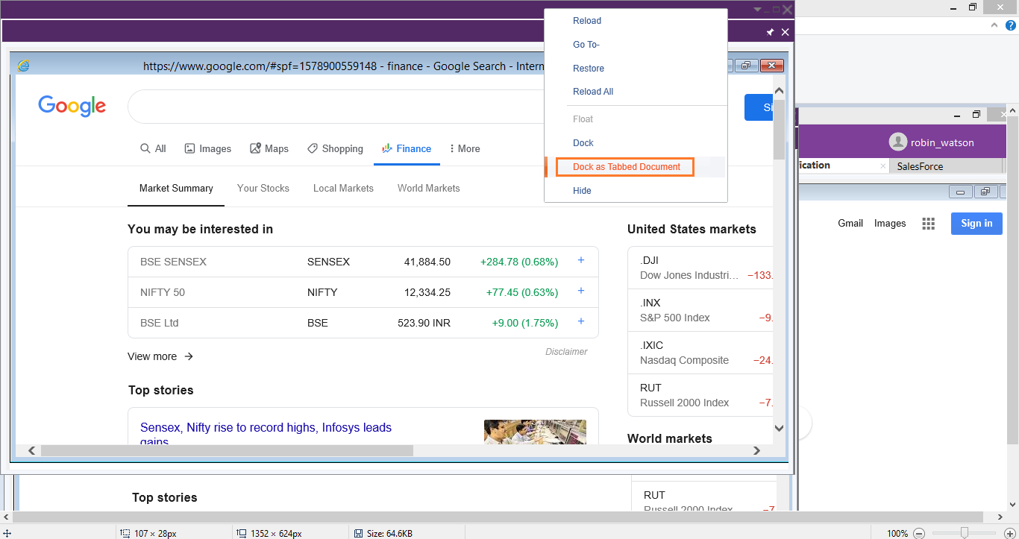The height and width of the screenshot is (539, 1019).
Task: Switch to the SalesForce tab
Action: click(920, 166)
